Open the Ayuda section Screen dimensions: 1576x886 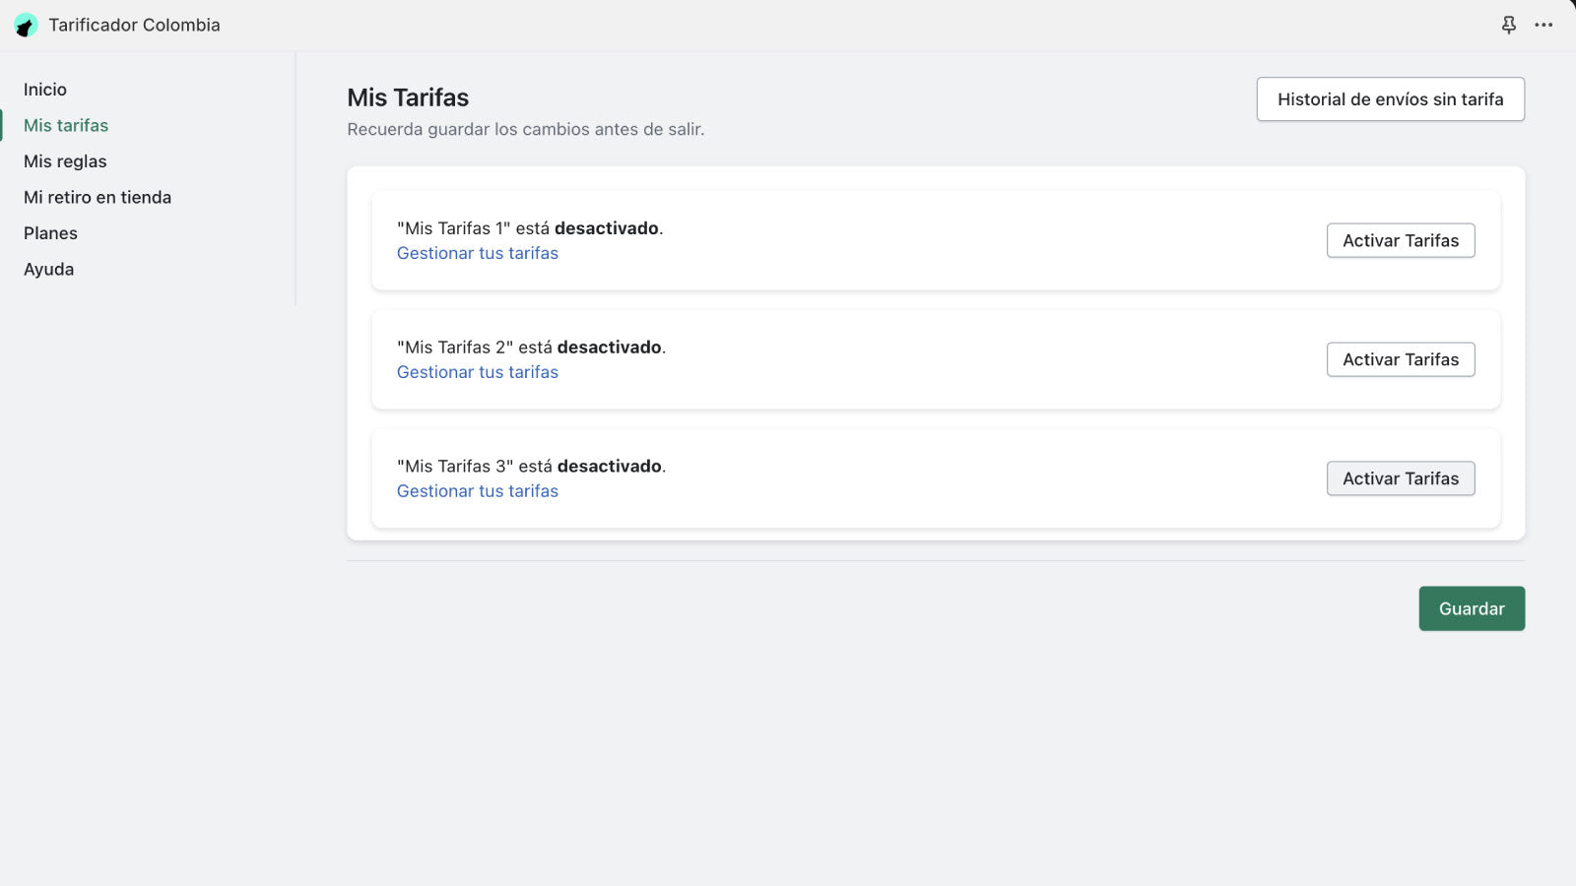[48, 268]
